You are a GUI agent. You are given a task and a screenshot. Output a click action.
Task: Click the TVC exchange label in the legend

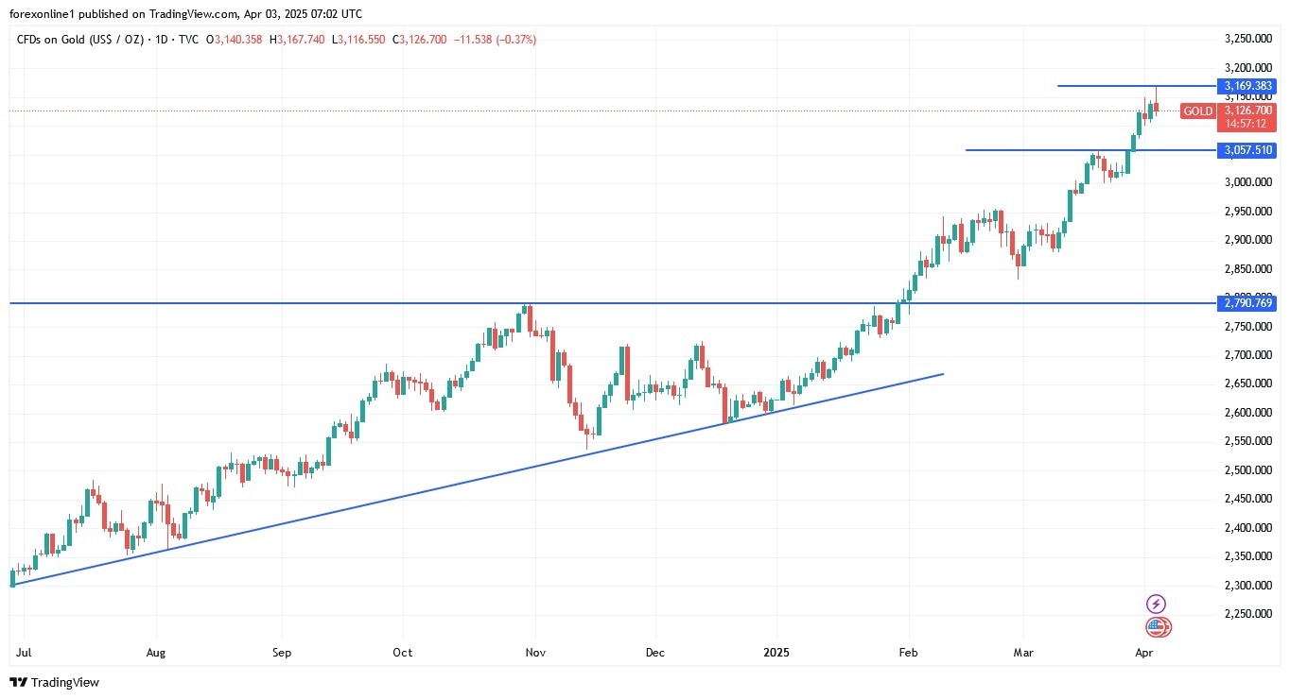click(x=189, y=40)
